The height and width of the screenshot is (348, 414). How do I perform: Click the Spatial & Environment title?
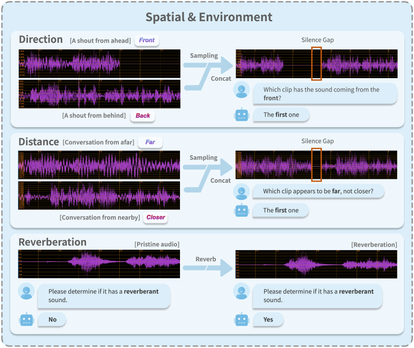pyautogui.click(x=209, y=17)
